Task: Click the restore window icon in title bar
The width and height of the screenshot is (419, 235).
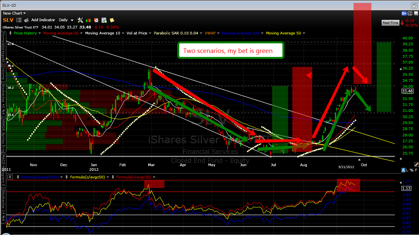Action: point(414,6)
